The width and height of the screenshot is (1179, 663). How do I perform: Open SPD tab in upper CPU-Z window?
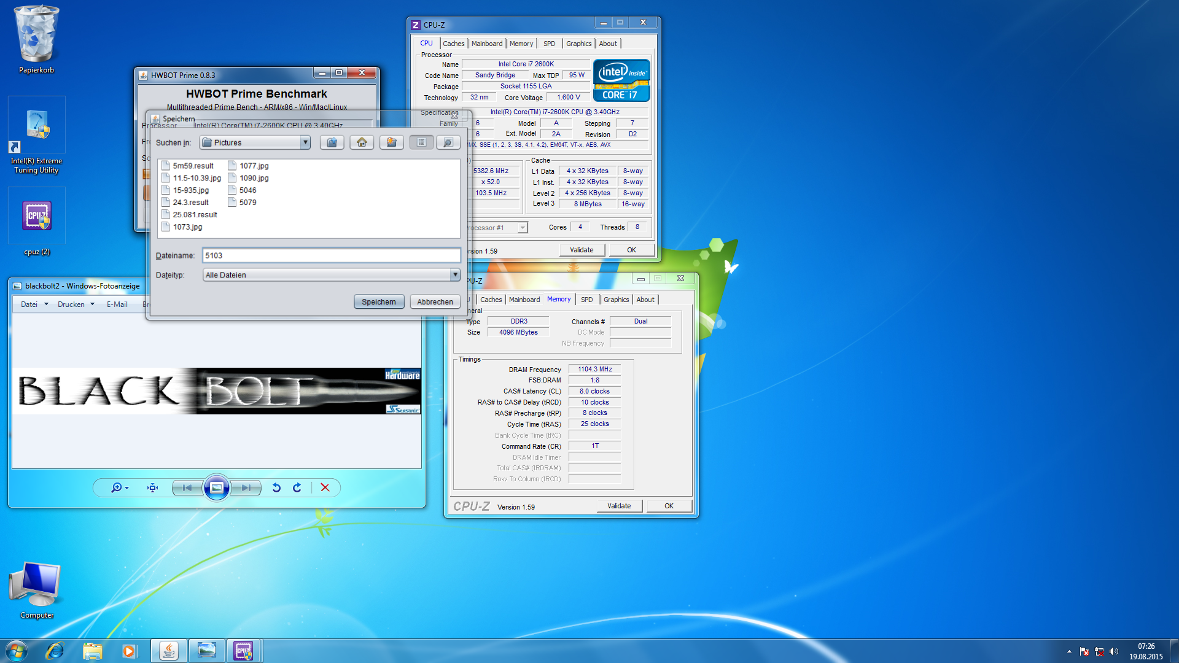(x=550, y=44)
